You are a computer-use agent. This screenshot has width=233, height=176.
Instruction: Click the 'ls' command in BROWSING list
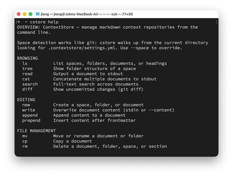click(25, 64)
